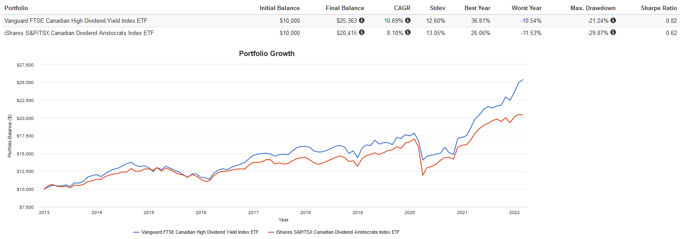Viewport: 680px width, 239px height.
Task: Click info icon beside $25,363 final balance
Action: point(362,20)
